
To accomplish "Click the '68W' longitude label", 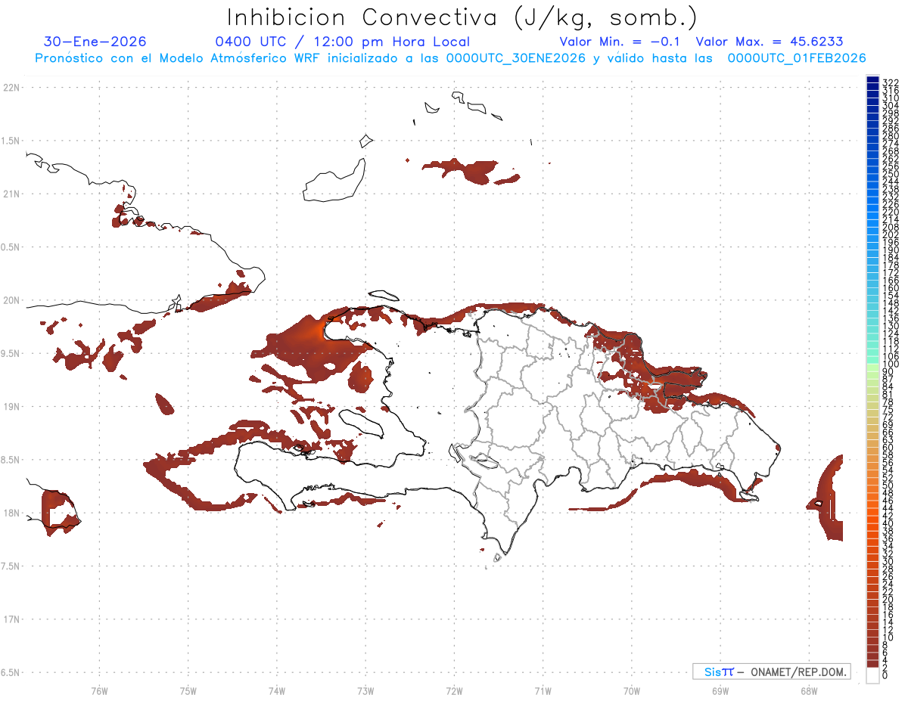I will pyautogui.click(x=809, y=690).
